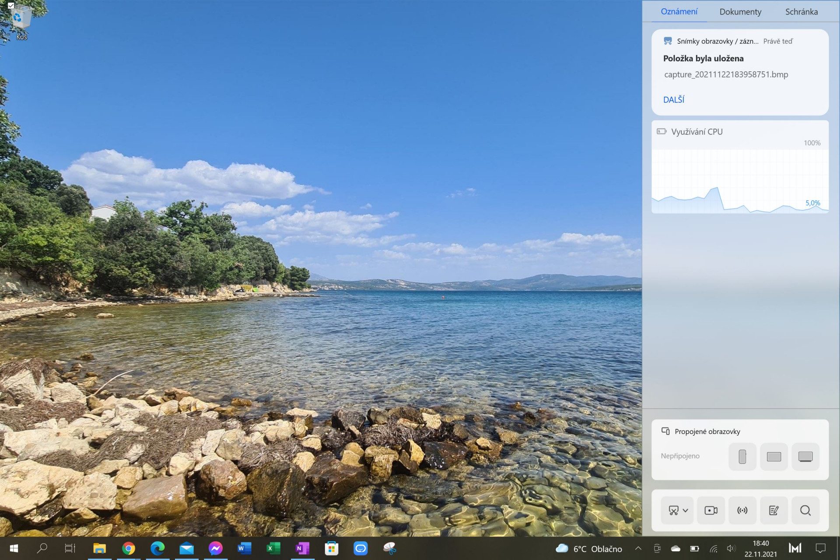840x560 pixels.
Task: Click the DALŠÍ link in notification
Action: click(x=674, y=100)
